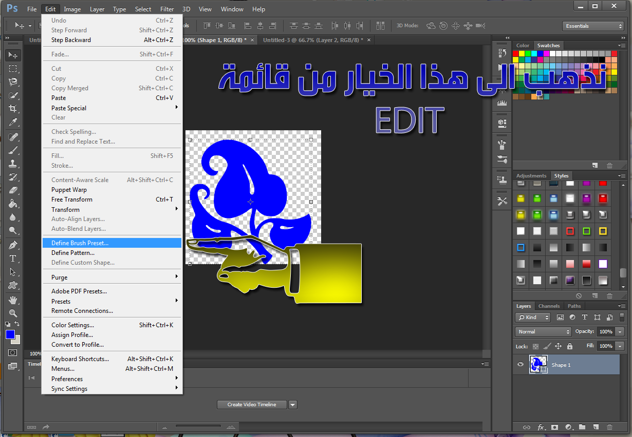This screenshot has width=632, height=437.
Task: Toggle lock transparent pixels in Layers panel
Action: point(535,346)
